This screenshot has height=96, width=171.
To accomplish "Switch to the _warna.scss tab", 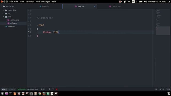I will tap(115, 6).
